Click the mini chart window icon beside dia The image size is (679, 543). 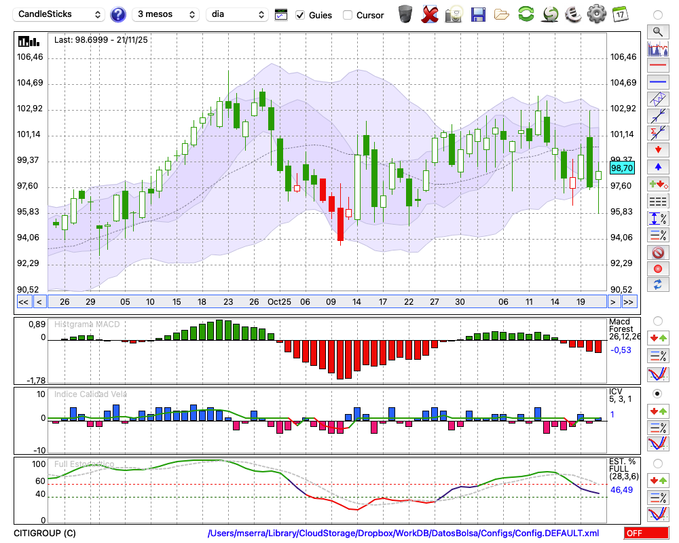tap(281, 15)
